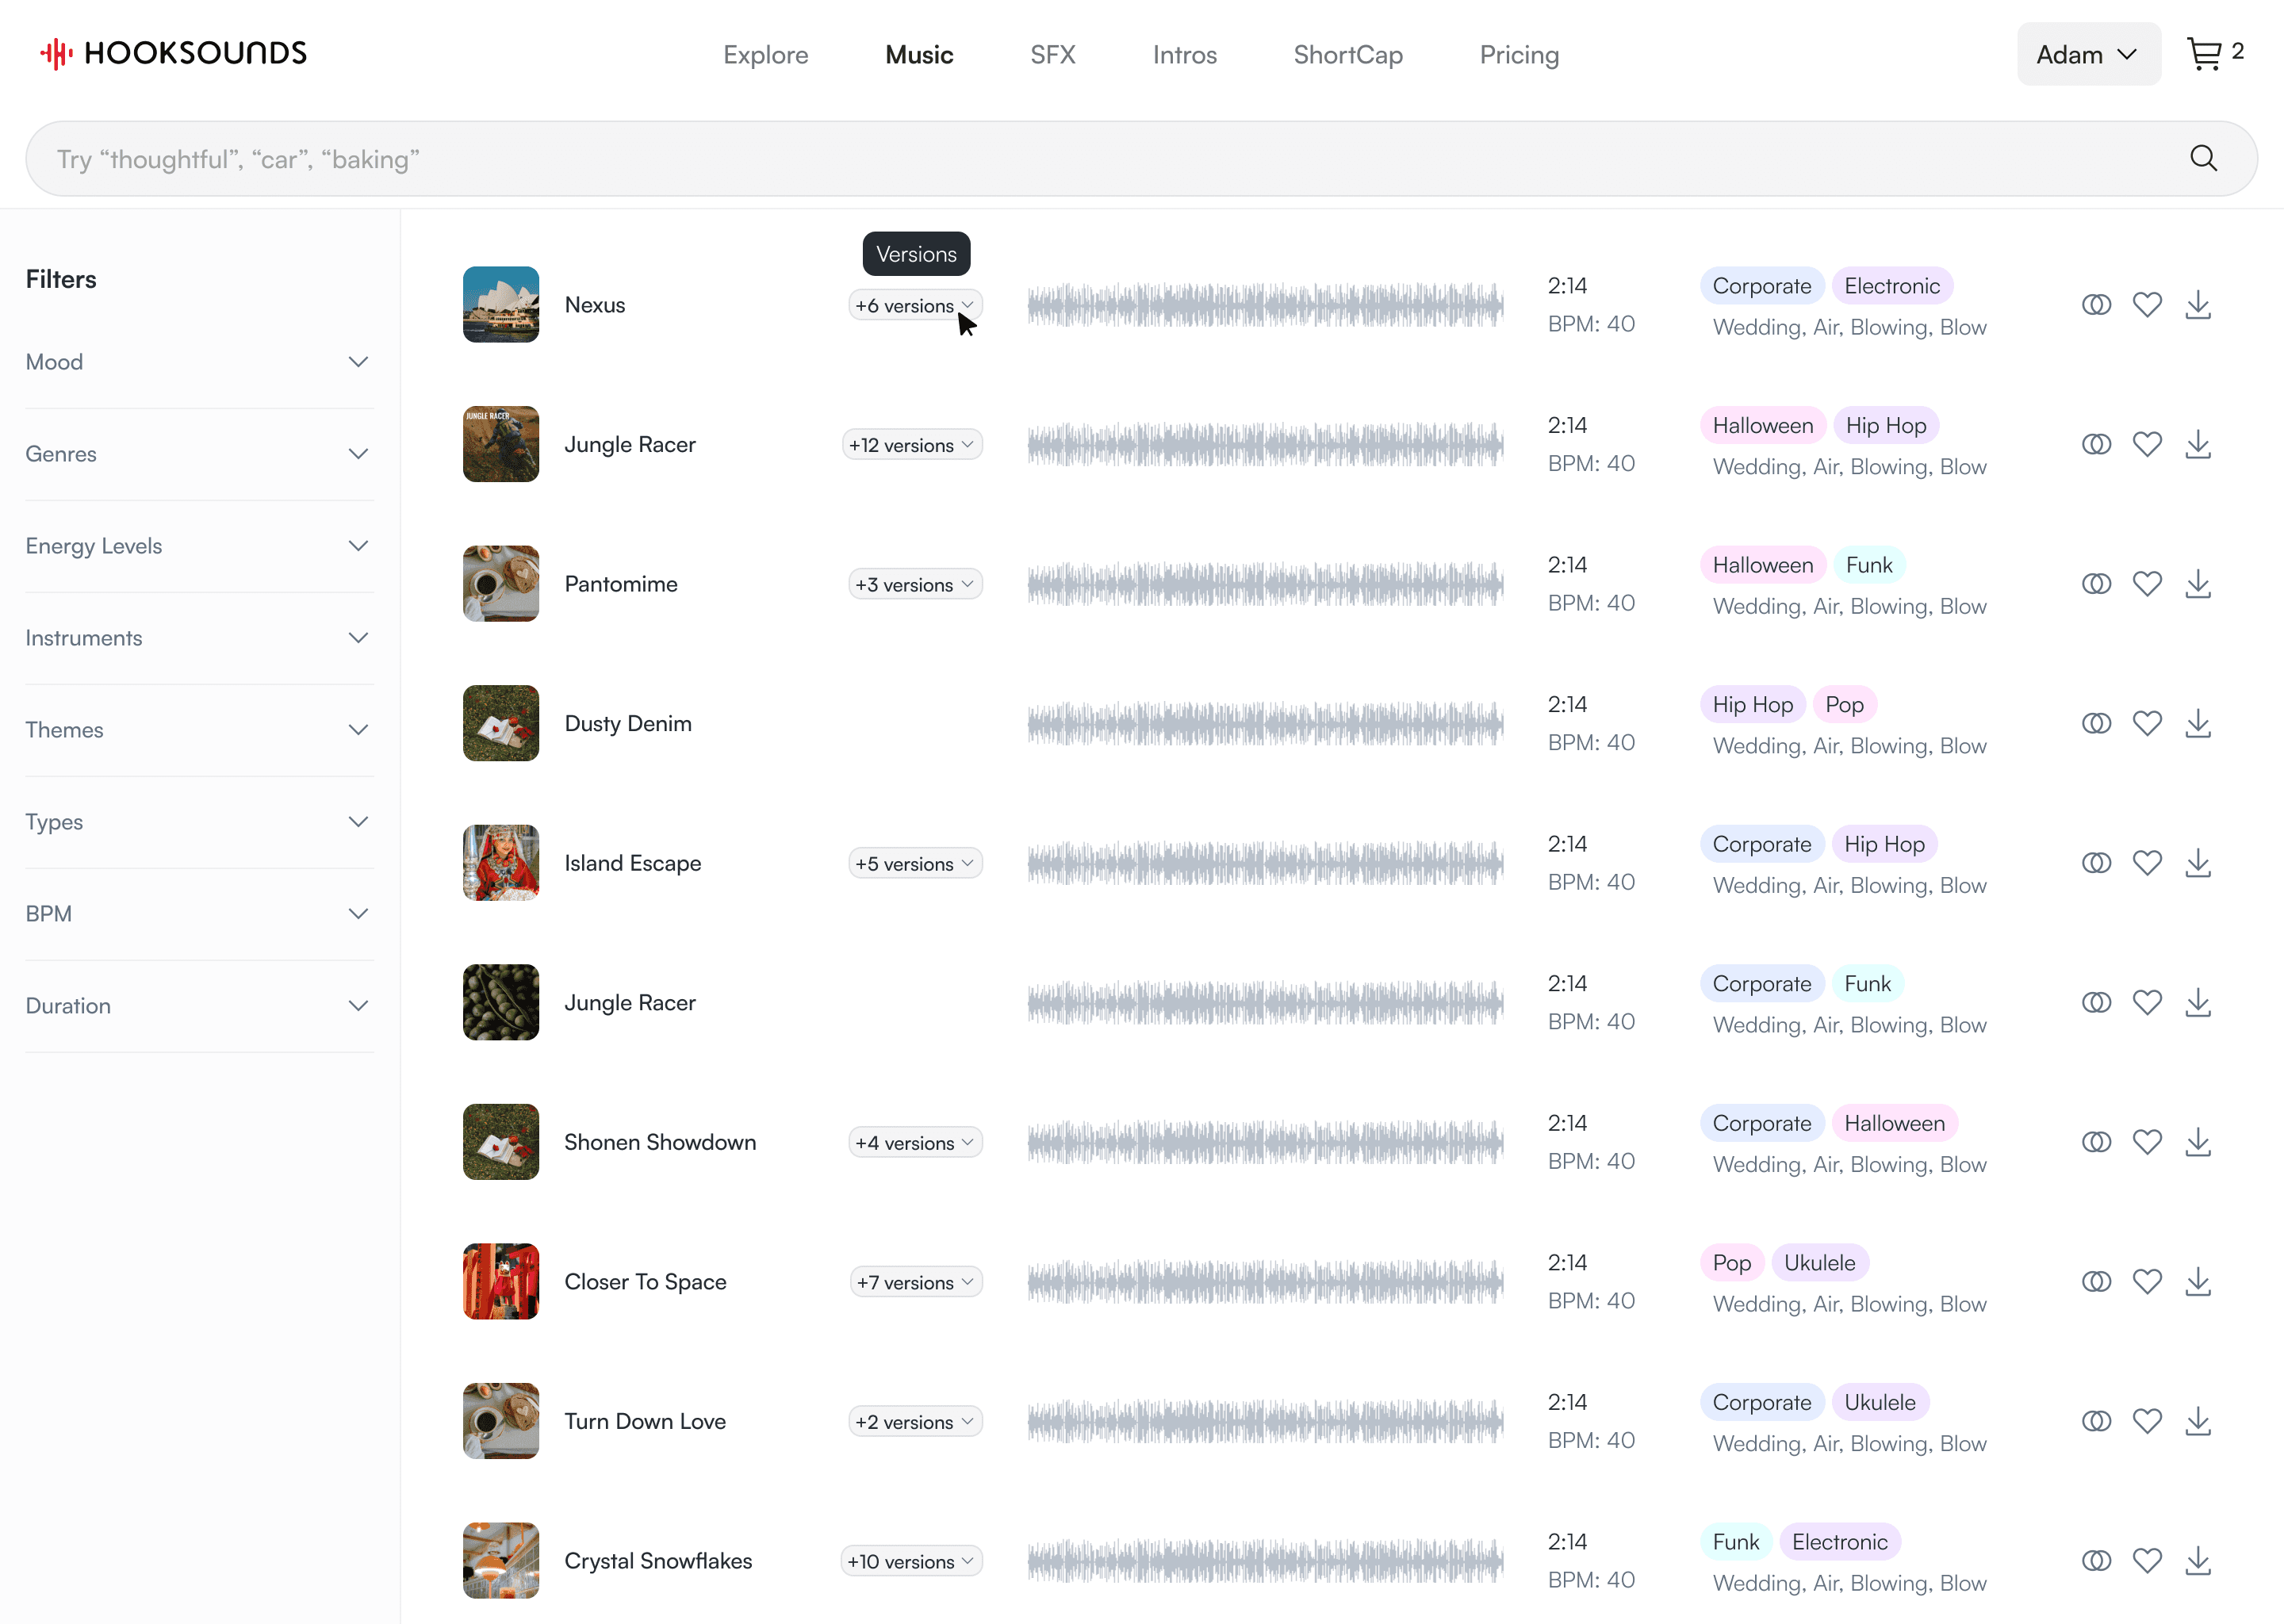The width and height of the screenshot is (2284, 1624).
Task: Open the shopping cart icon
Action: [2204, 54]
